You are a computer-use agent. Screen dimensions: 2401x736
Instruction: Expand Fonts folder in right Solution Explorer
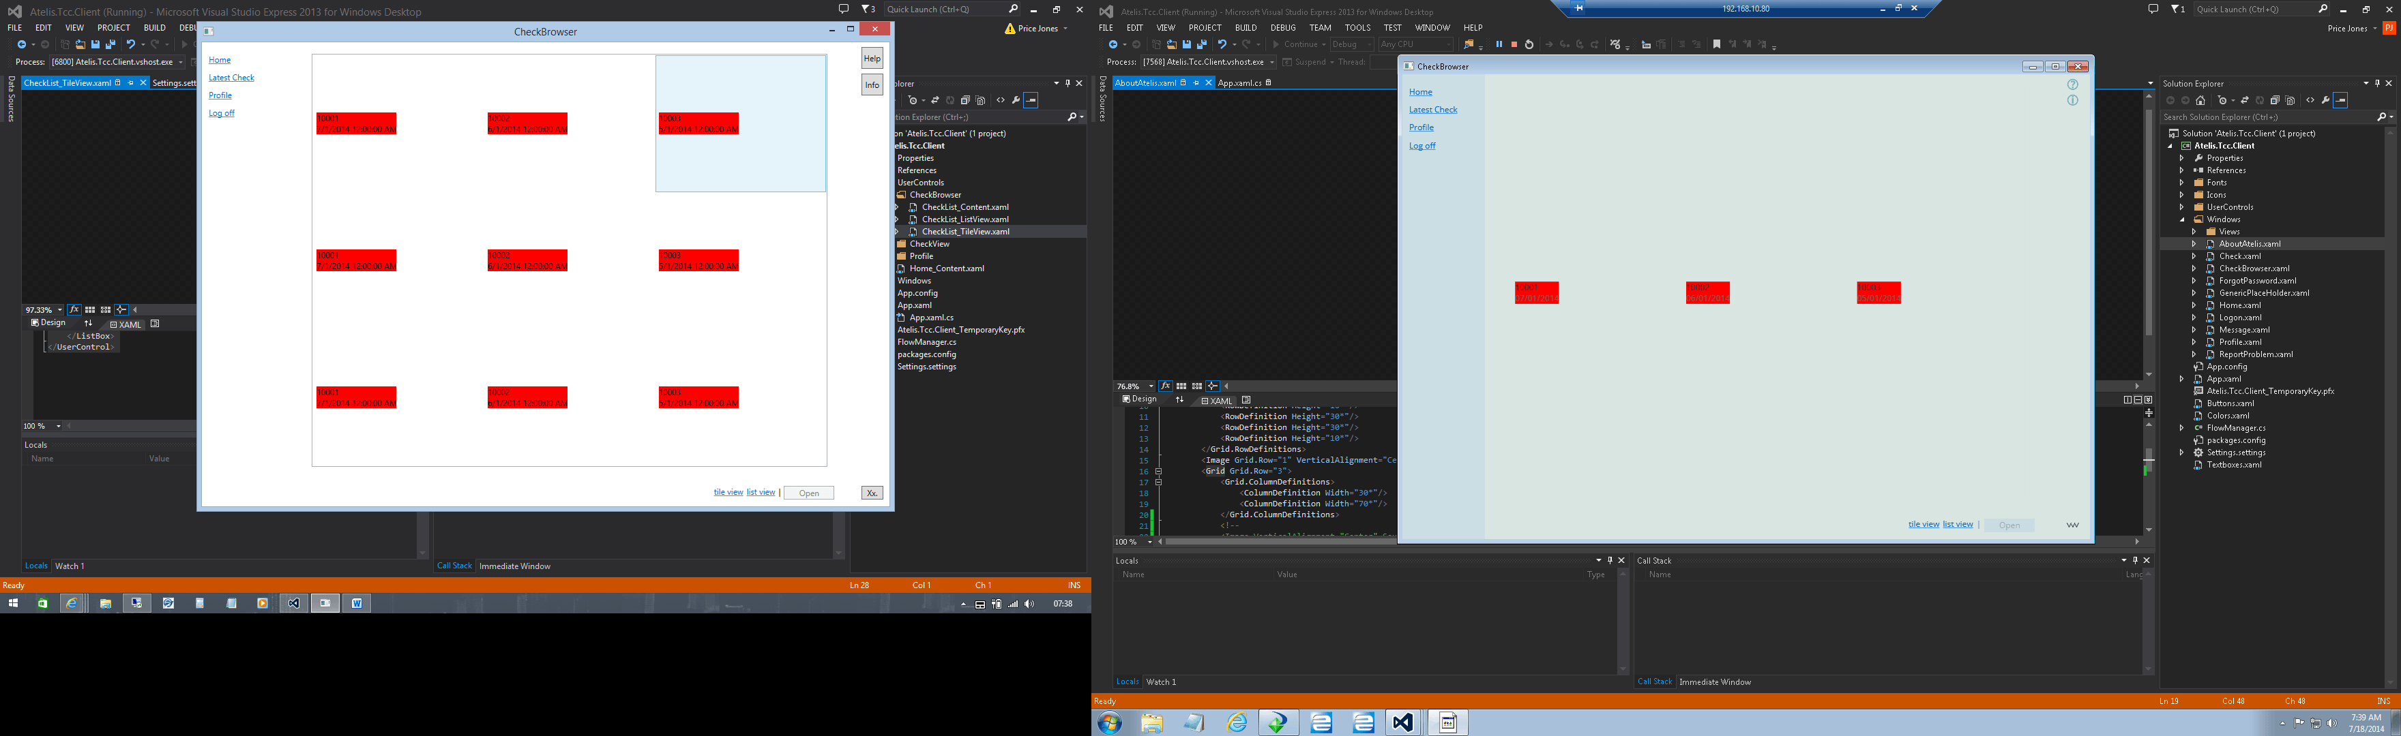pos(2181,183)
